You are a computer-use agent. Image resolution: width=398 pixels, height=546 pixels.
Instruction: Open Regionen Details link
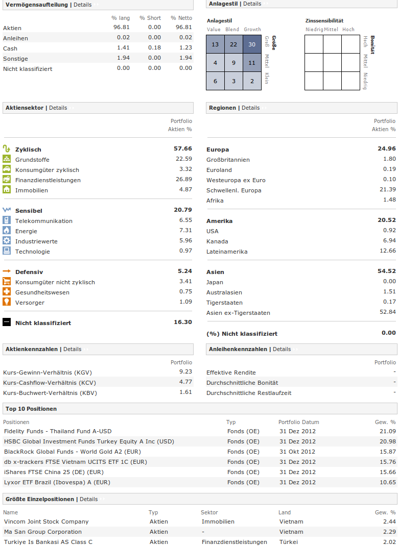coord(250,108)
